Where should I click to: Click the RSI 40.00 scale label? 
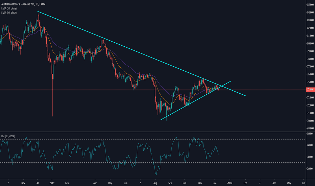pos(310,157)
